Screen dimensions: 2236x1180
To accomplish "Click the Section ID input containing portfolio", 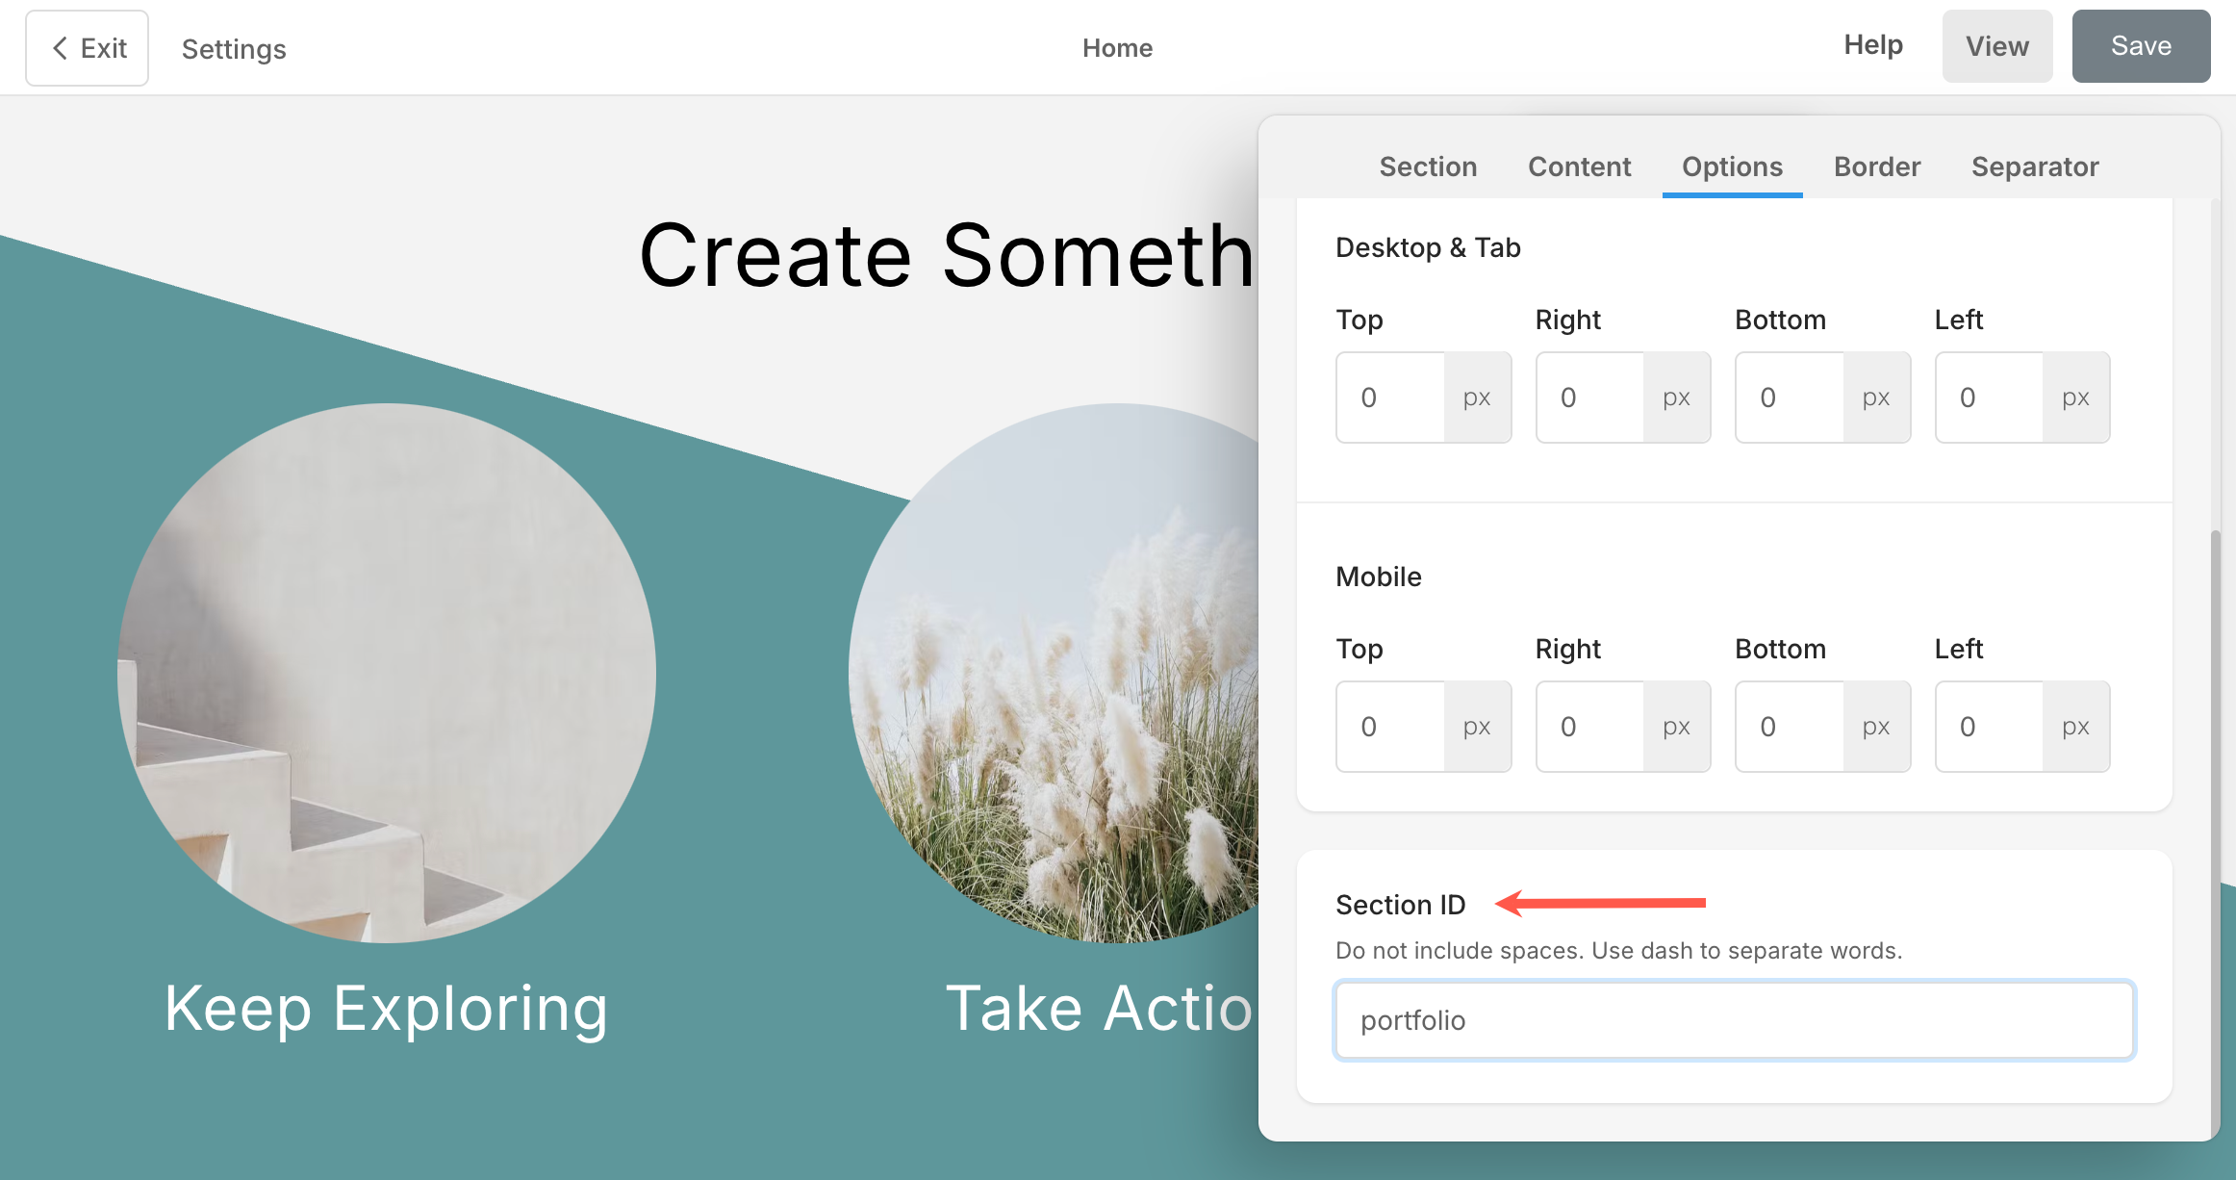I will tap(1734, 1020).
